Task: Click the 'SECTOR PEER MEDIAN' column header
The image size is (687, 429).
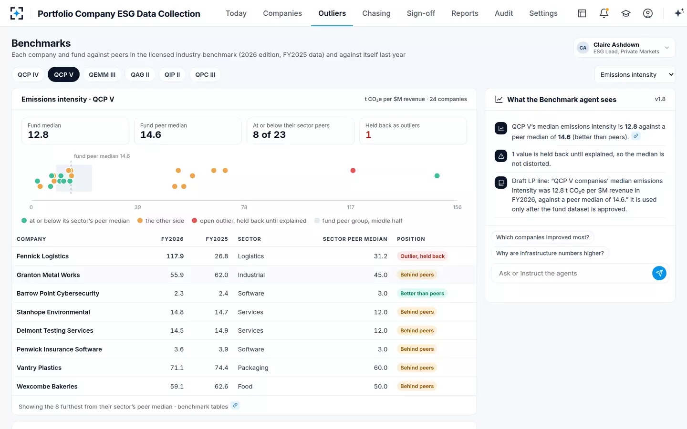Action: (355, 239)
